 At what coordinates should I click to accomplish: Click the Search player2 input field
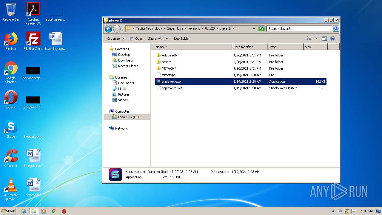click(299, 29)
